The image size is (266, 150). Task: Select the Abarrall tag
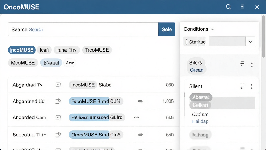click(x=201, y=97)
